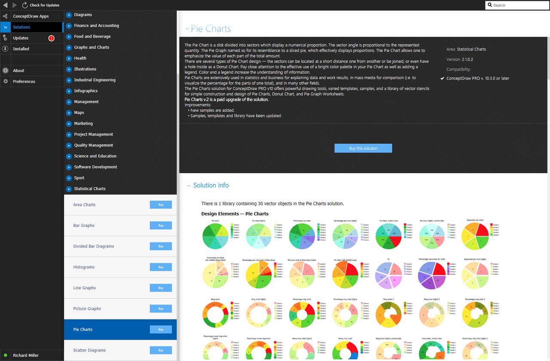Click the Solutions shopping cart icon

tap(5, 27)
